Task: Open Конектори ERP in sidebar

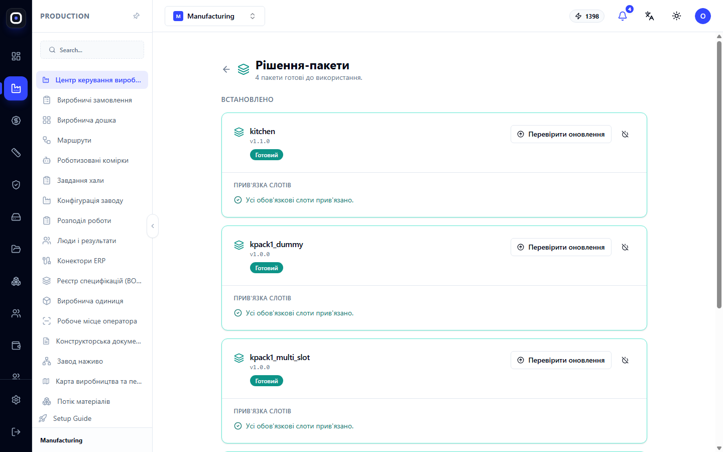Action: (x=92, y=261)
